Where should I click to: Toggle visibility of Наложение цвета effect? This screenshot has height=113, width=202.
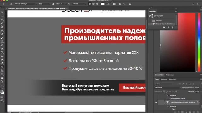tap(171, 98)
